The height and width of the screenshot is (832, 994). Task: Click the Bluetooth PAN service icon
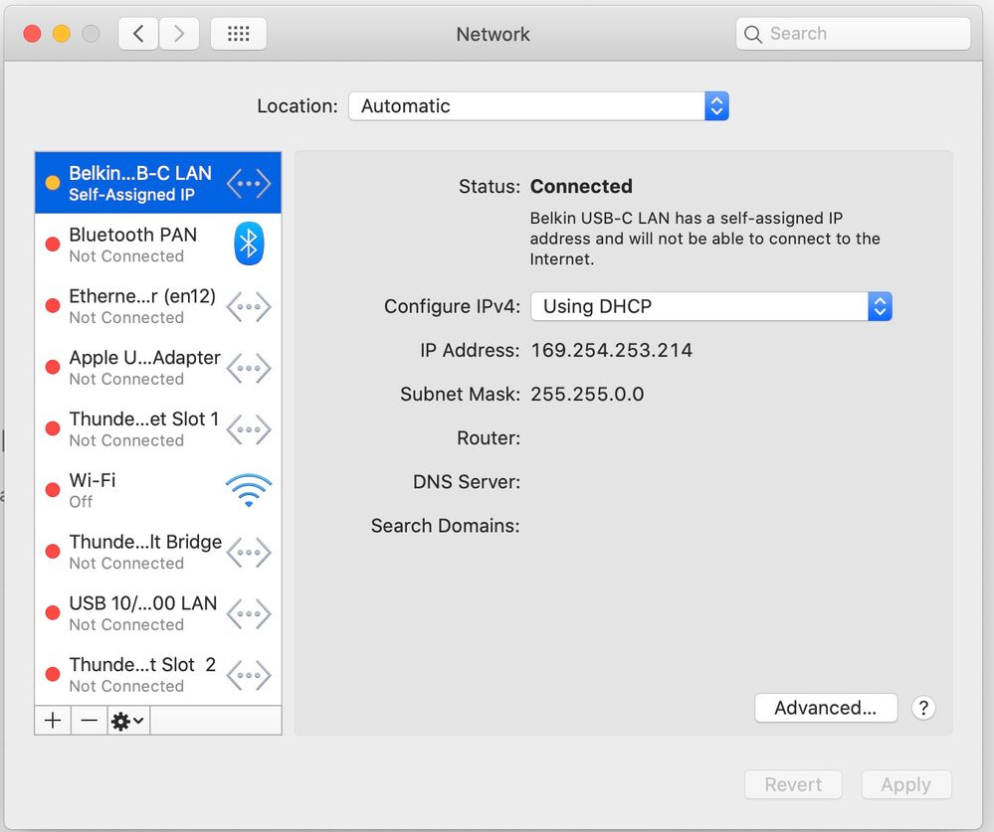coord(248,244)
